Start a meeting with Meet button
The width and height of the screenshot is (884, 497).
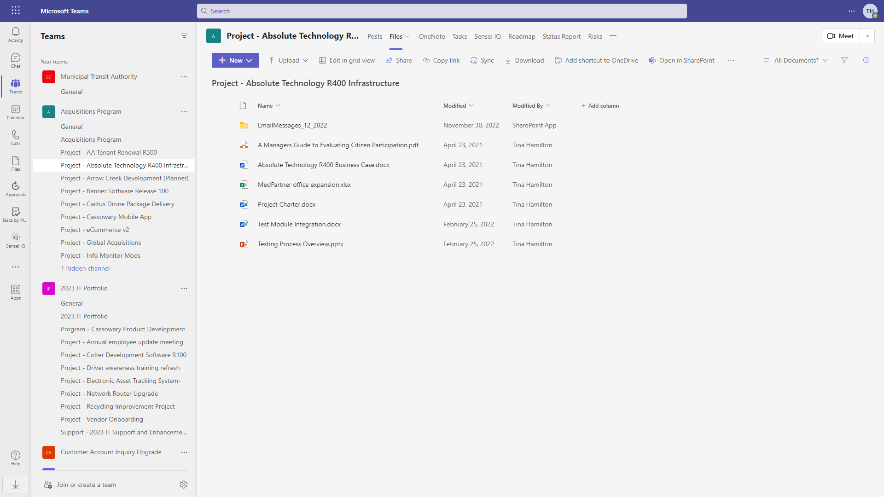pyautogui.click(x=841, y=36)
